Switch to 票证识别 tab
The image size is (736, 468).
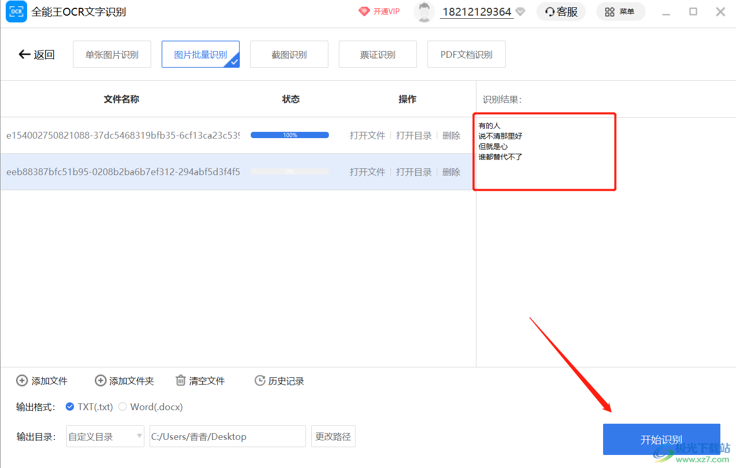(378, 54)
